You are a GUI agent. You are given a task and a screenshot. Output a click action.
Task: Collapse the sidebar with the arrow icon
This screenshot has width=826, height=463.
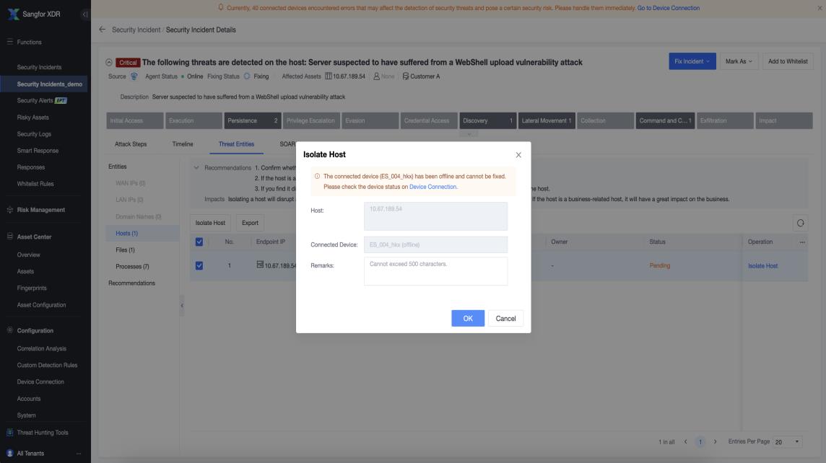coord(84,14)
